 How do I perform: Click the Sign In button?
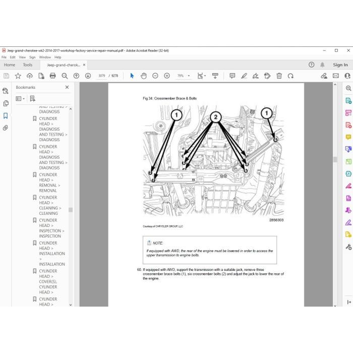pos(340,65)
